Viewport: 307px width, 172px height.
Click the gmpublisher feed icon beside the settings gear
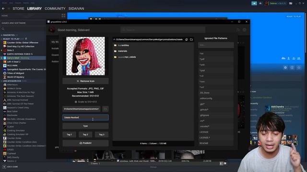[238, 30]
